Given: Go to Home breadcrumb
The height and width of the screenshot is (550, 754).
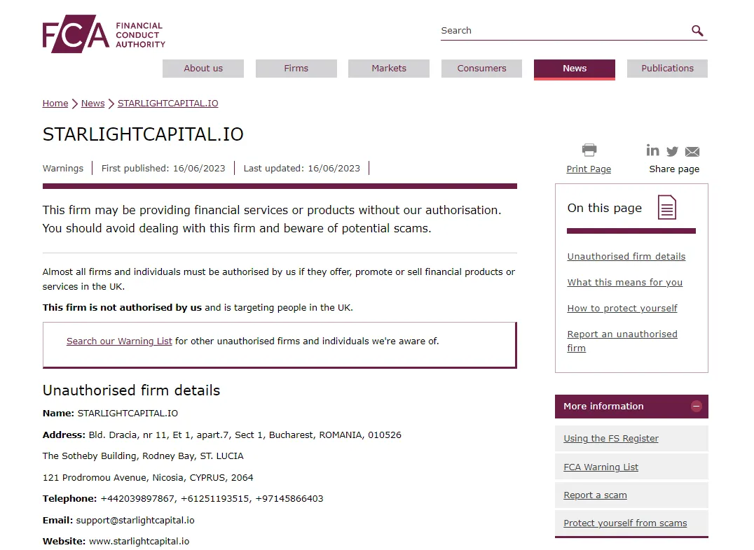Looking at the screenshot, I should (55, 104).
